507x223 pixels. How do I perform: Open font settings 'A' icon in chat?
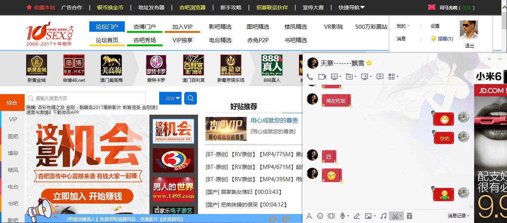309,216
